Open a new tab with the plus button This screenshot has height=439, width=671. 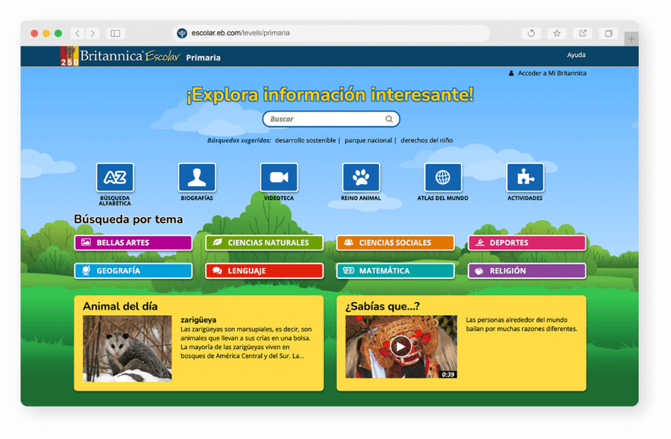[x=631, y=39]
